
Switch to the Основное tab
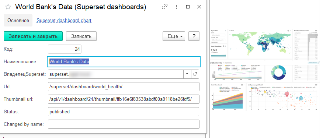tap(18, 20)
